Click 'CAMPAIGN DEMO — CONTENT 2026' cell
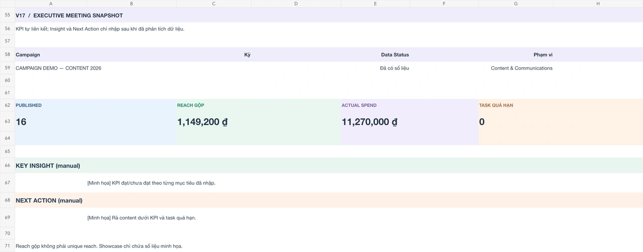This screenshot has height=252, width=643. tap(58, 68)
